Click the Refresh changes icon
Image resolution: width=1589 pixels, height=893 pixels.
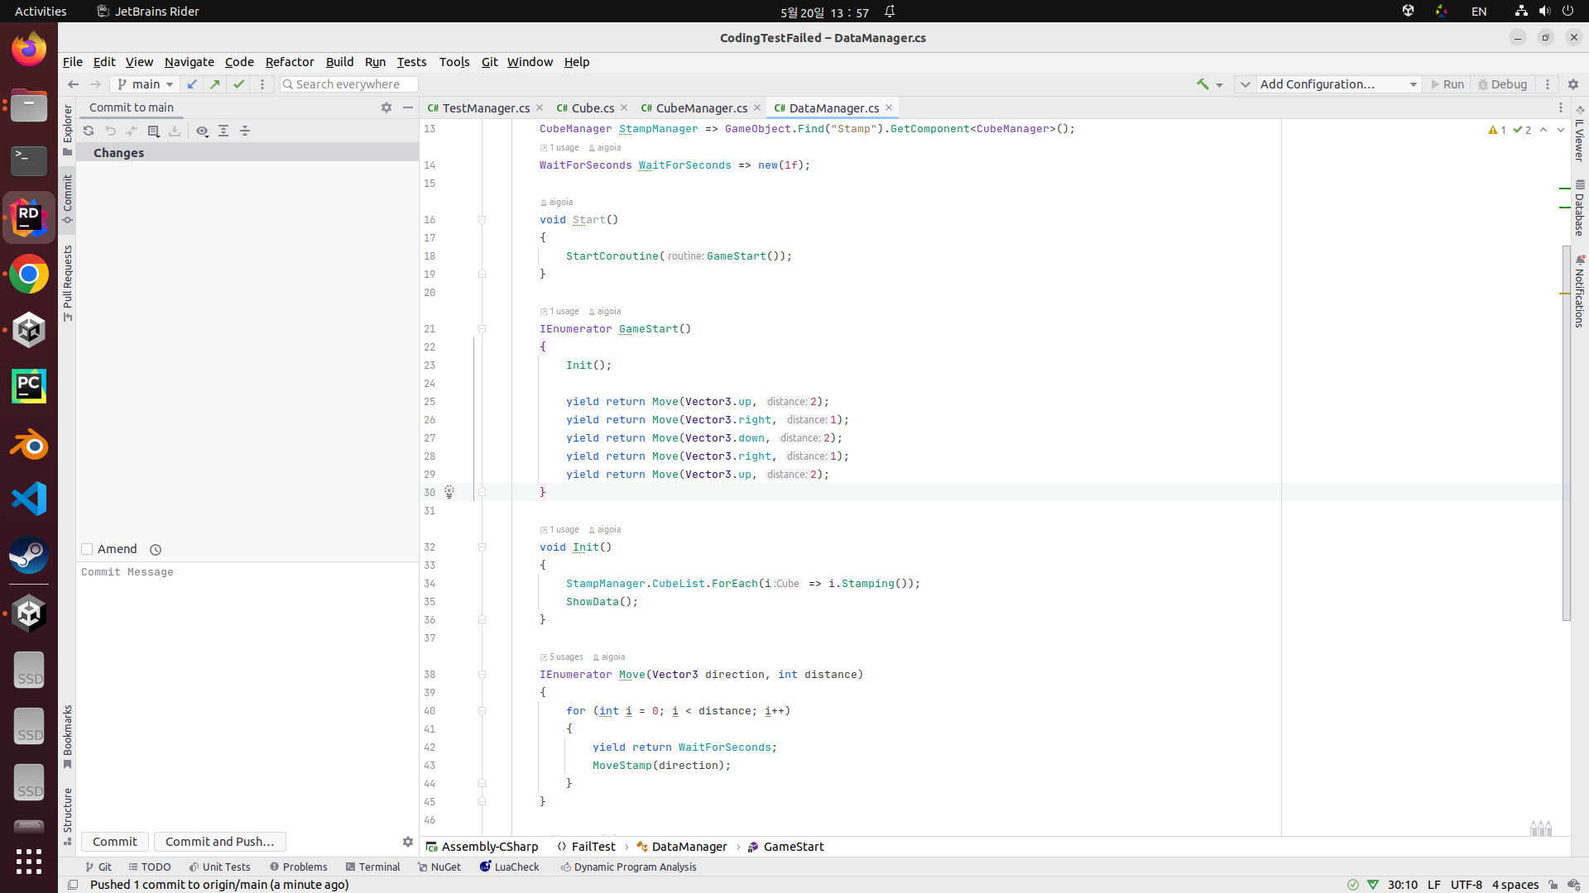[x=89, y=131]
